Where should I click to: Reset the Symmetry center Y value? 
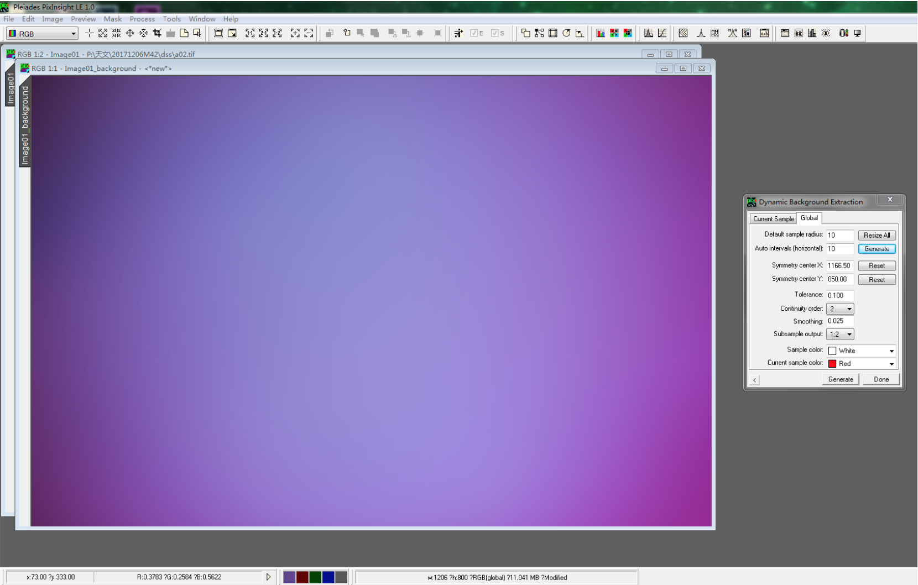pos(877,280)
